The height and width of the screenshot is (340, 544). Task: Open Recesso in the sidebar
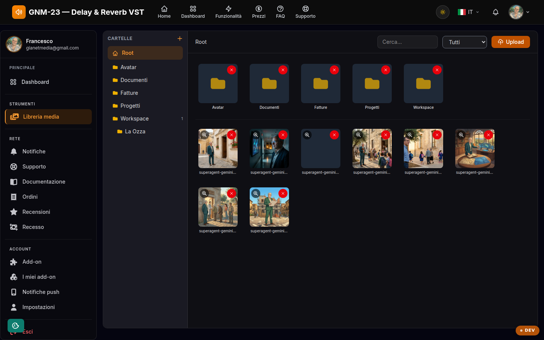pos(48,227)
